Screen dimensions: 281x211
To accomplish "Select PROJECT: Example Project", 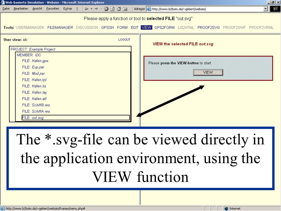I will (33, 49).
